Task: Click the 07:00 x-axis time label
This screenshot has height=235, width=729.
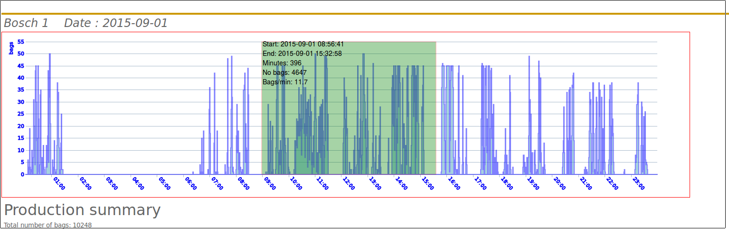Action: (x=217, y=184)
